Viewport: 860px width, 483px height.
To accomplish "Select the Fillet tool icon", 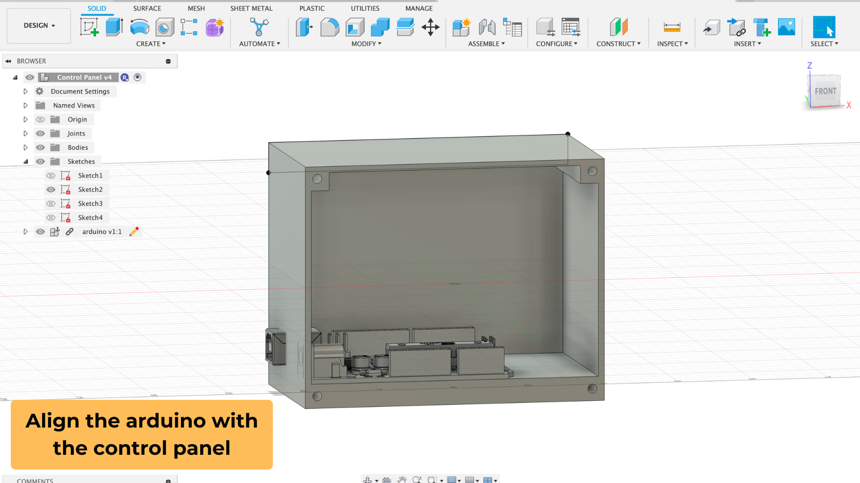I will 330,27.
